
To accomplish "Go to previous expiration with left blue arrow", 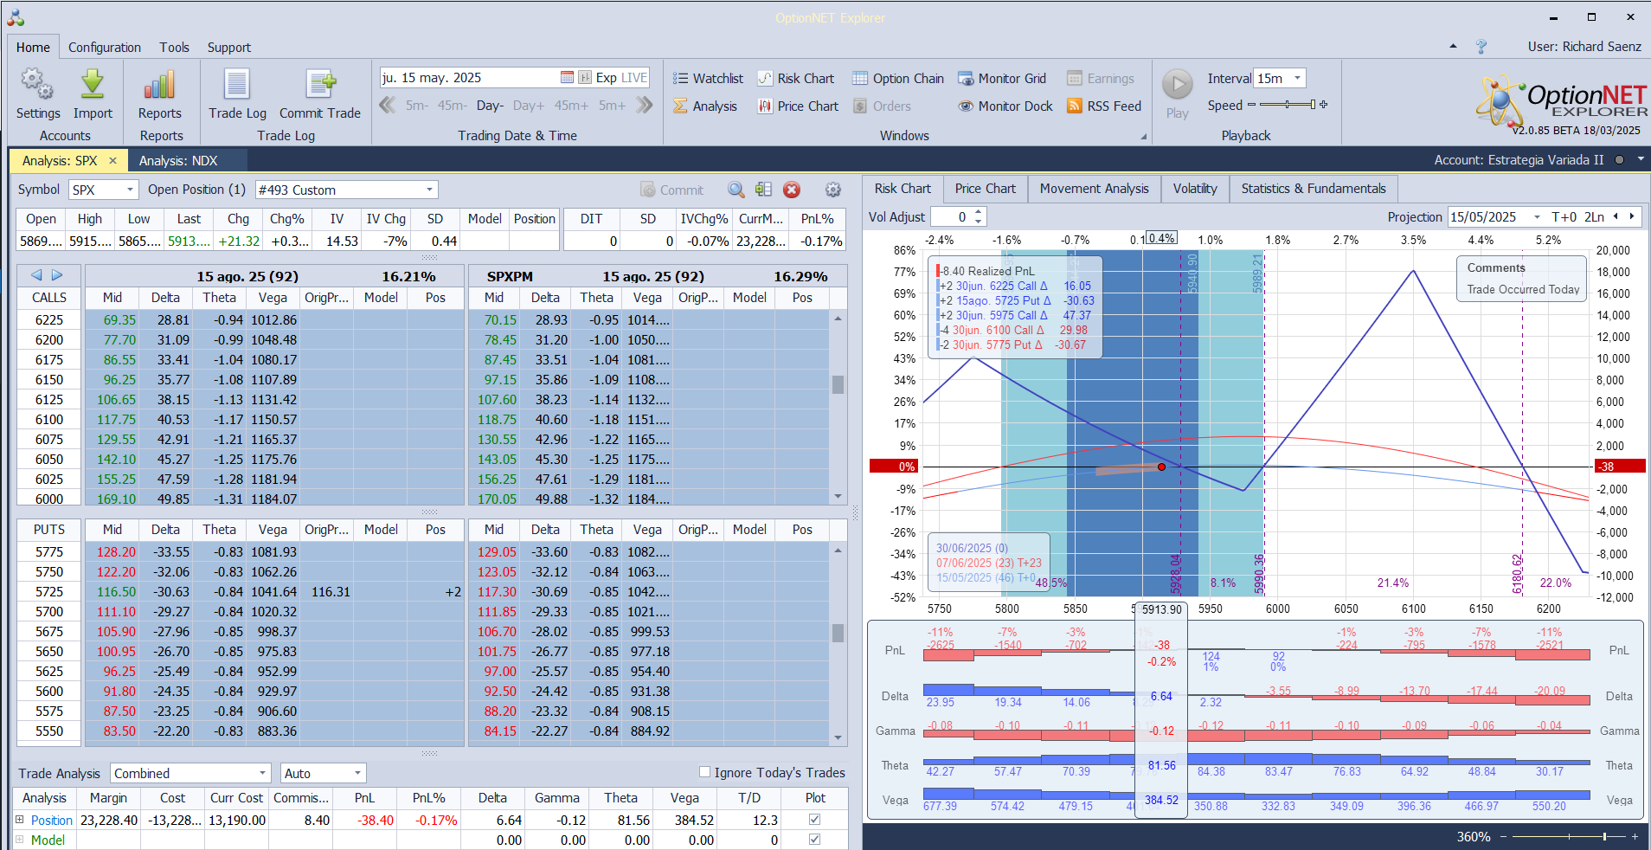I will (x=36, y=275).
